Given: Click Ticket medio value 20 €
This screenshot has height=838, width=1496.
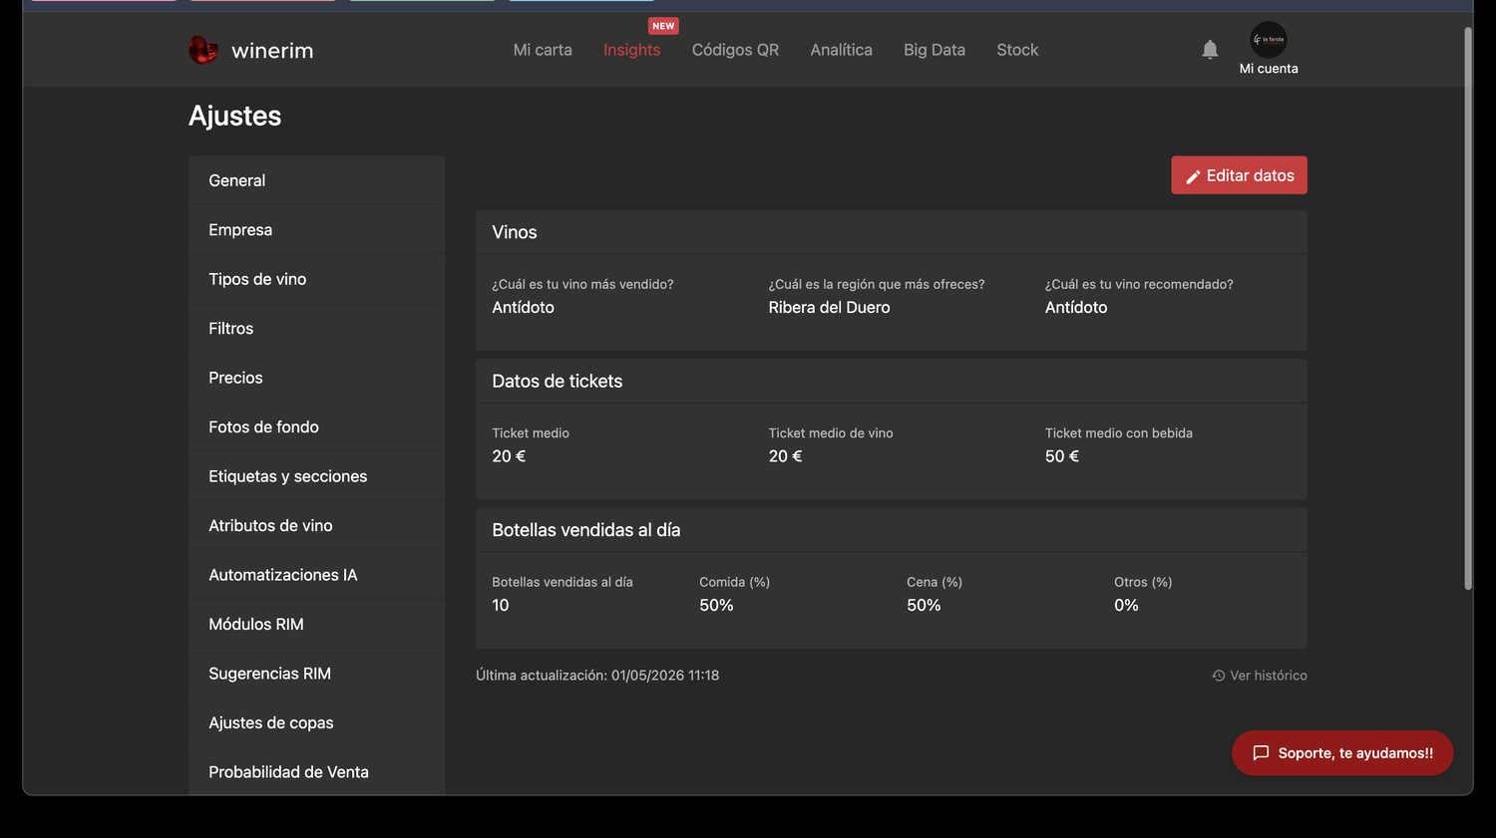Looking at the screenshot, I should 509,456.
